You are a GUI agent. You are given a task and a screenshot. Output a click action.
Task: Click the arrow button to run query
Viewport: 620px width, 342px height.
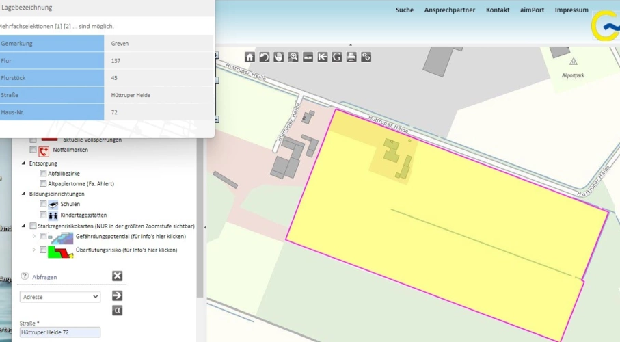tap(117, 295)
